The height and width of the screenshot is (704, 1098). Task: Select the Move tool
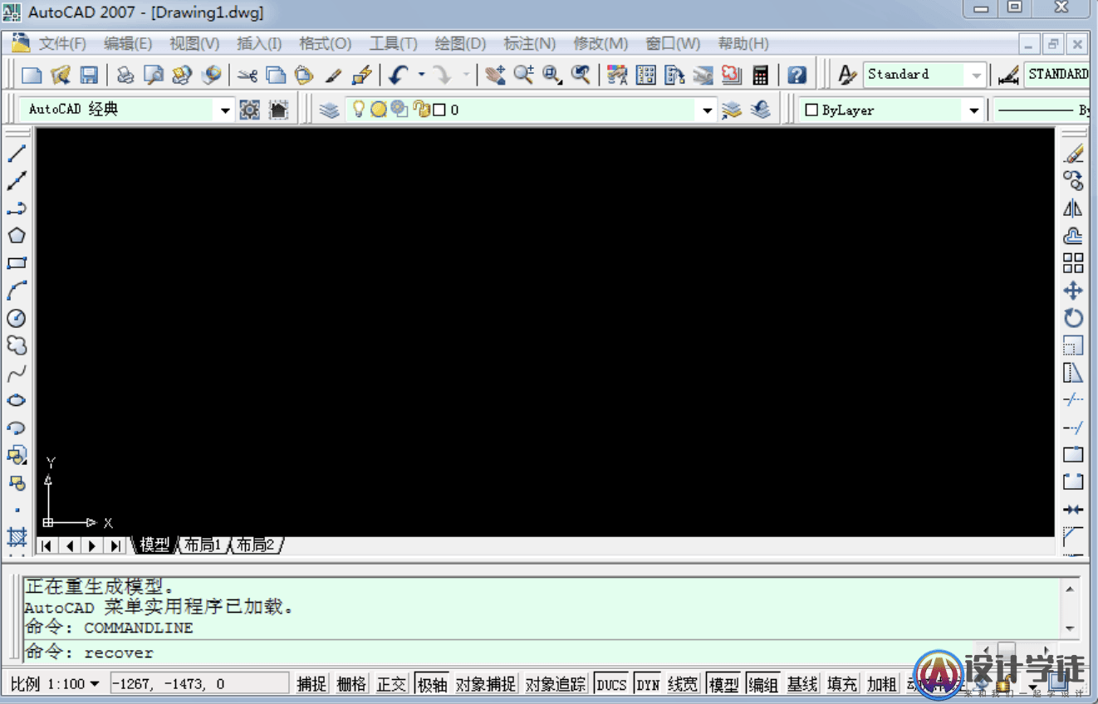pyautogui.click(x=1073, y=291)
